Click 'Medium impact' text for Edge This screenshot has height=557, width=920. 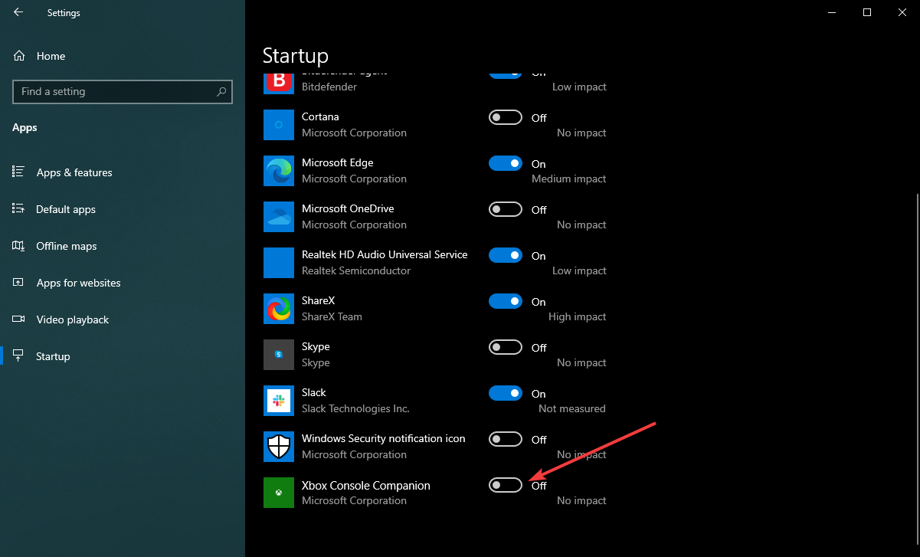(569, 179)
